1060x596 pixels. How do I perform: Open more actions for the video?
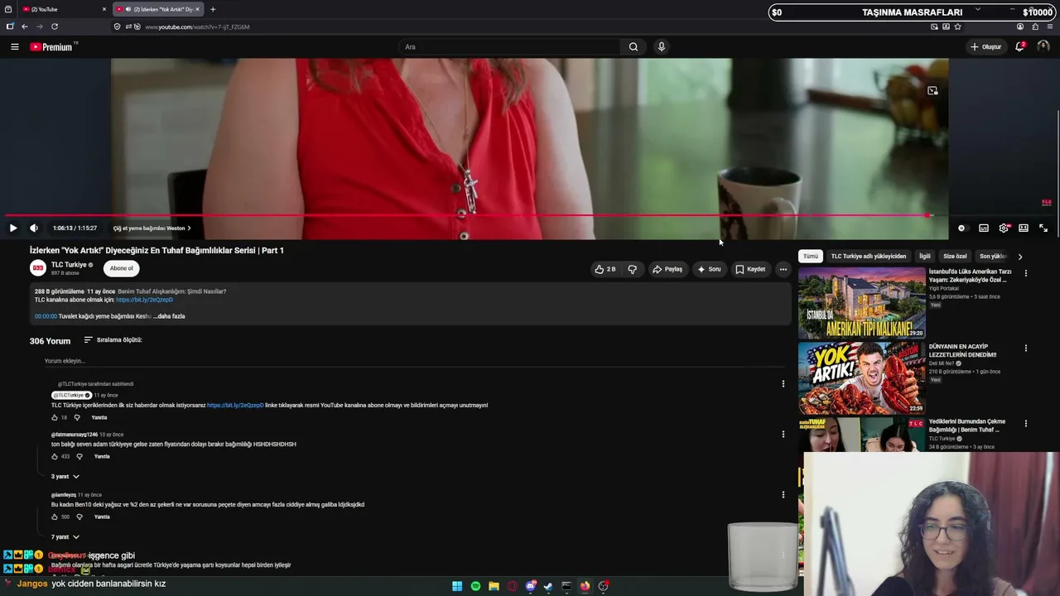coord(783,269)
